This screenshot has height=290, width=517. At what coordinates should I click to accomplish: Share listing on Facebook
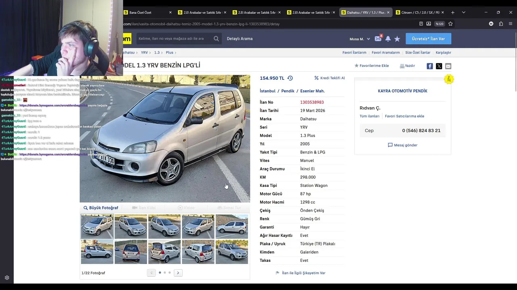[x=430, y=66]
